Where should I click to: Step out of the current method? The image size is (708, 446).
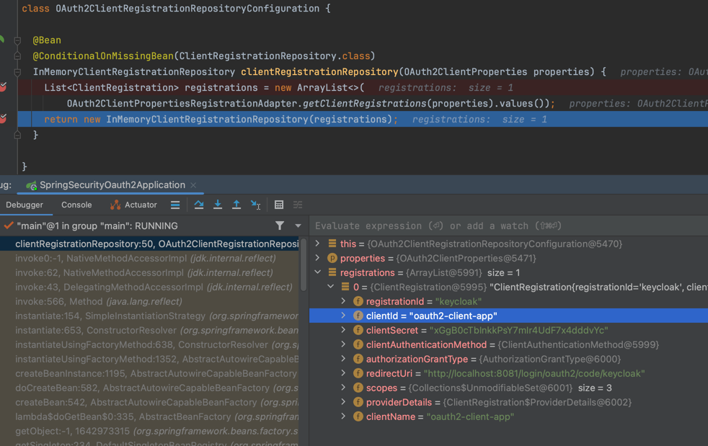point(236,205)
